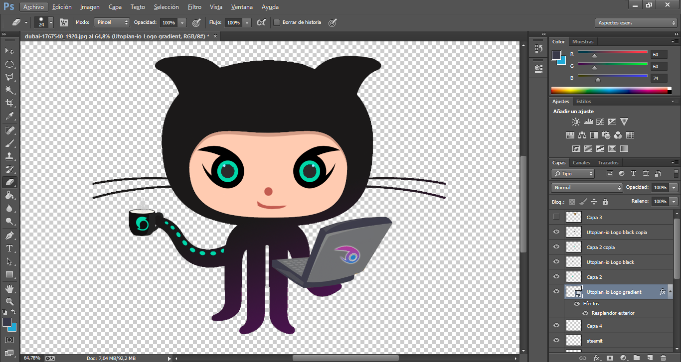Show the hidden Capa 3 layer
The width and height of the screenshot is (681, 362).
556,217
